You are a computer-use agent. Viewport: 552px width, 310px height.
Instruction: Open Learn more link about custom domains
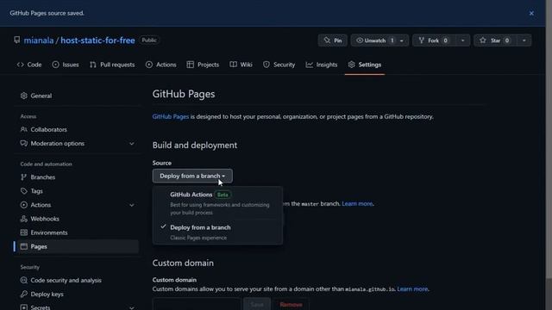click(x=412, y=289)
